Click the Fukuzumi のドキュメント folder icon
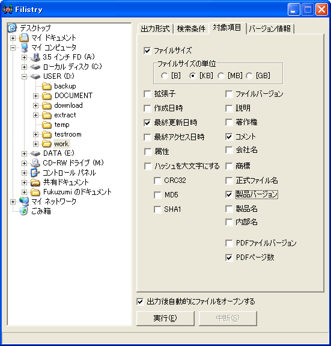This screenshot has width=331, height=346. pyautogui.click(x=35, y=192)
